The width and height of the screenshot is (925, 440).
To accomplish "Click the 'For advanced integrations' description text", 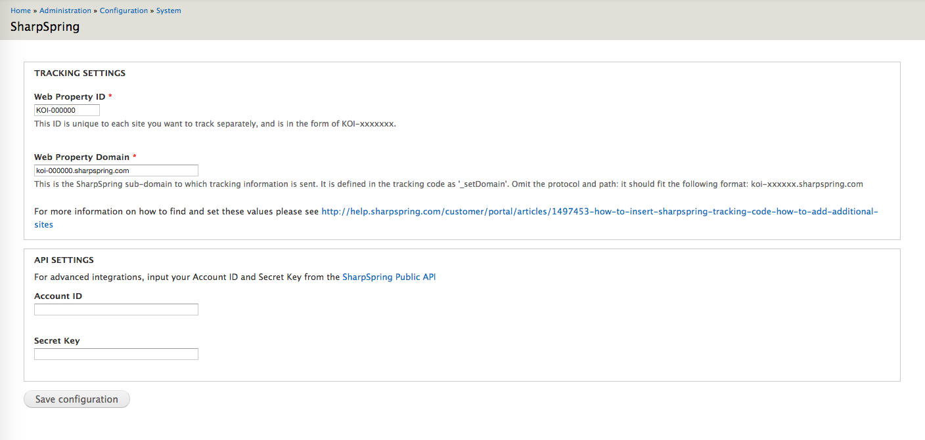I will tap(235, 277).
